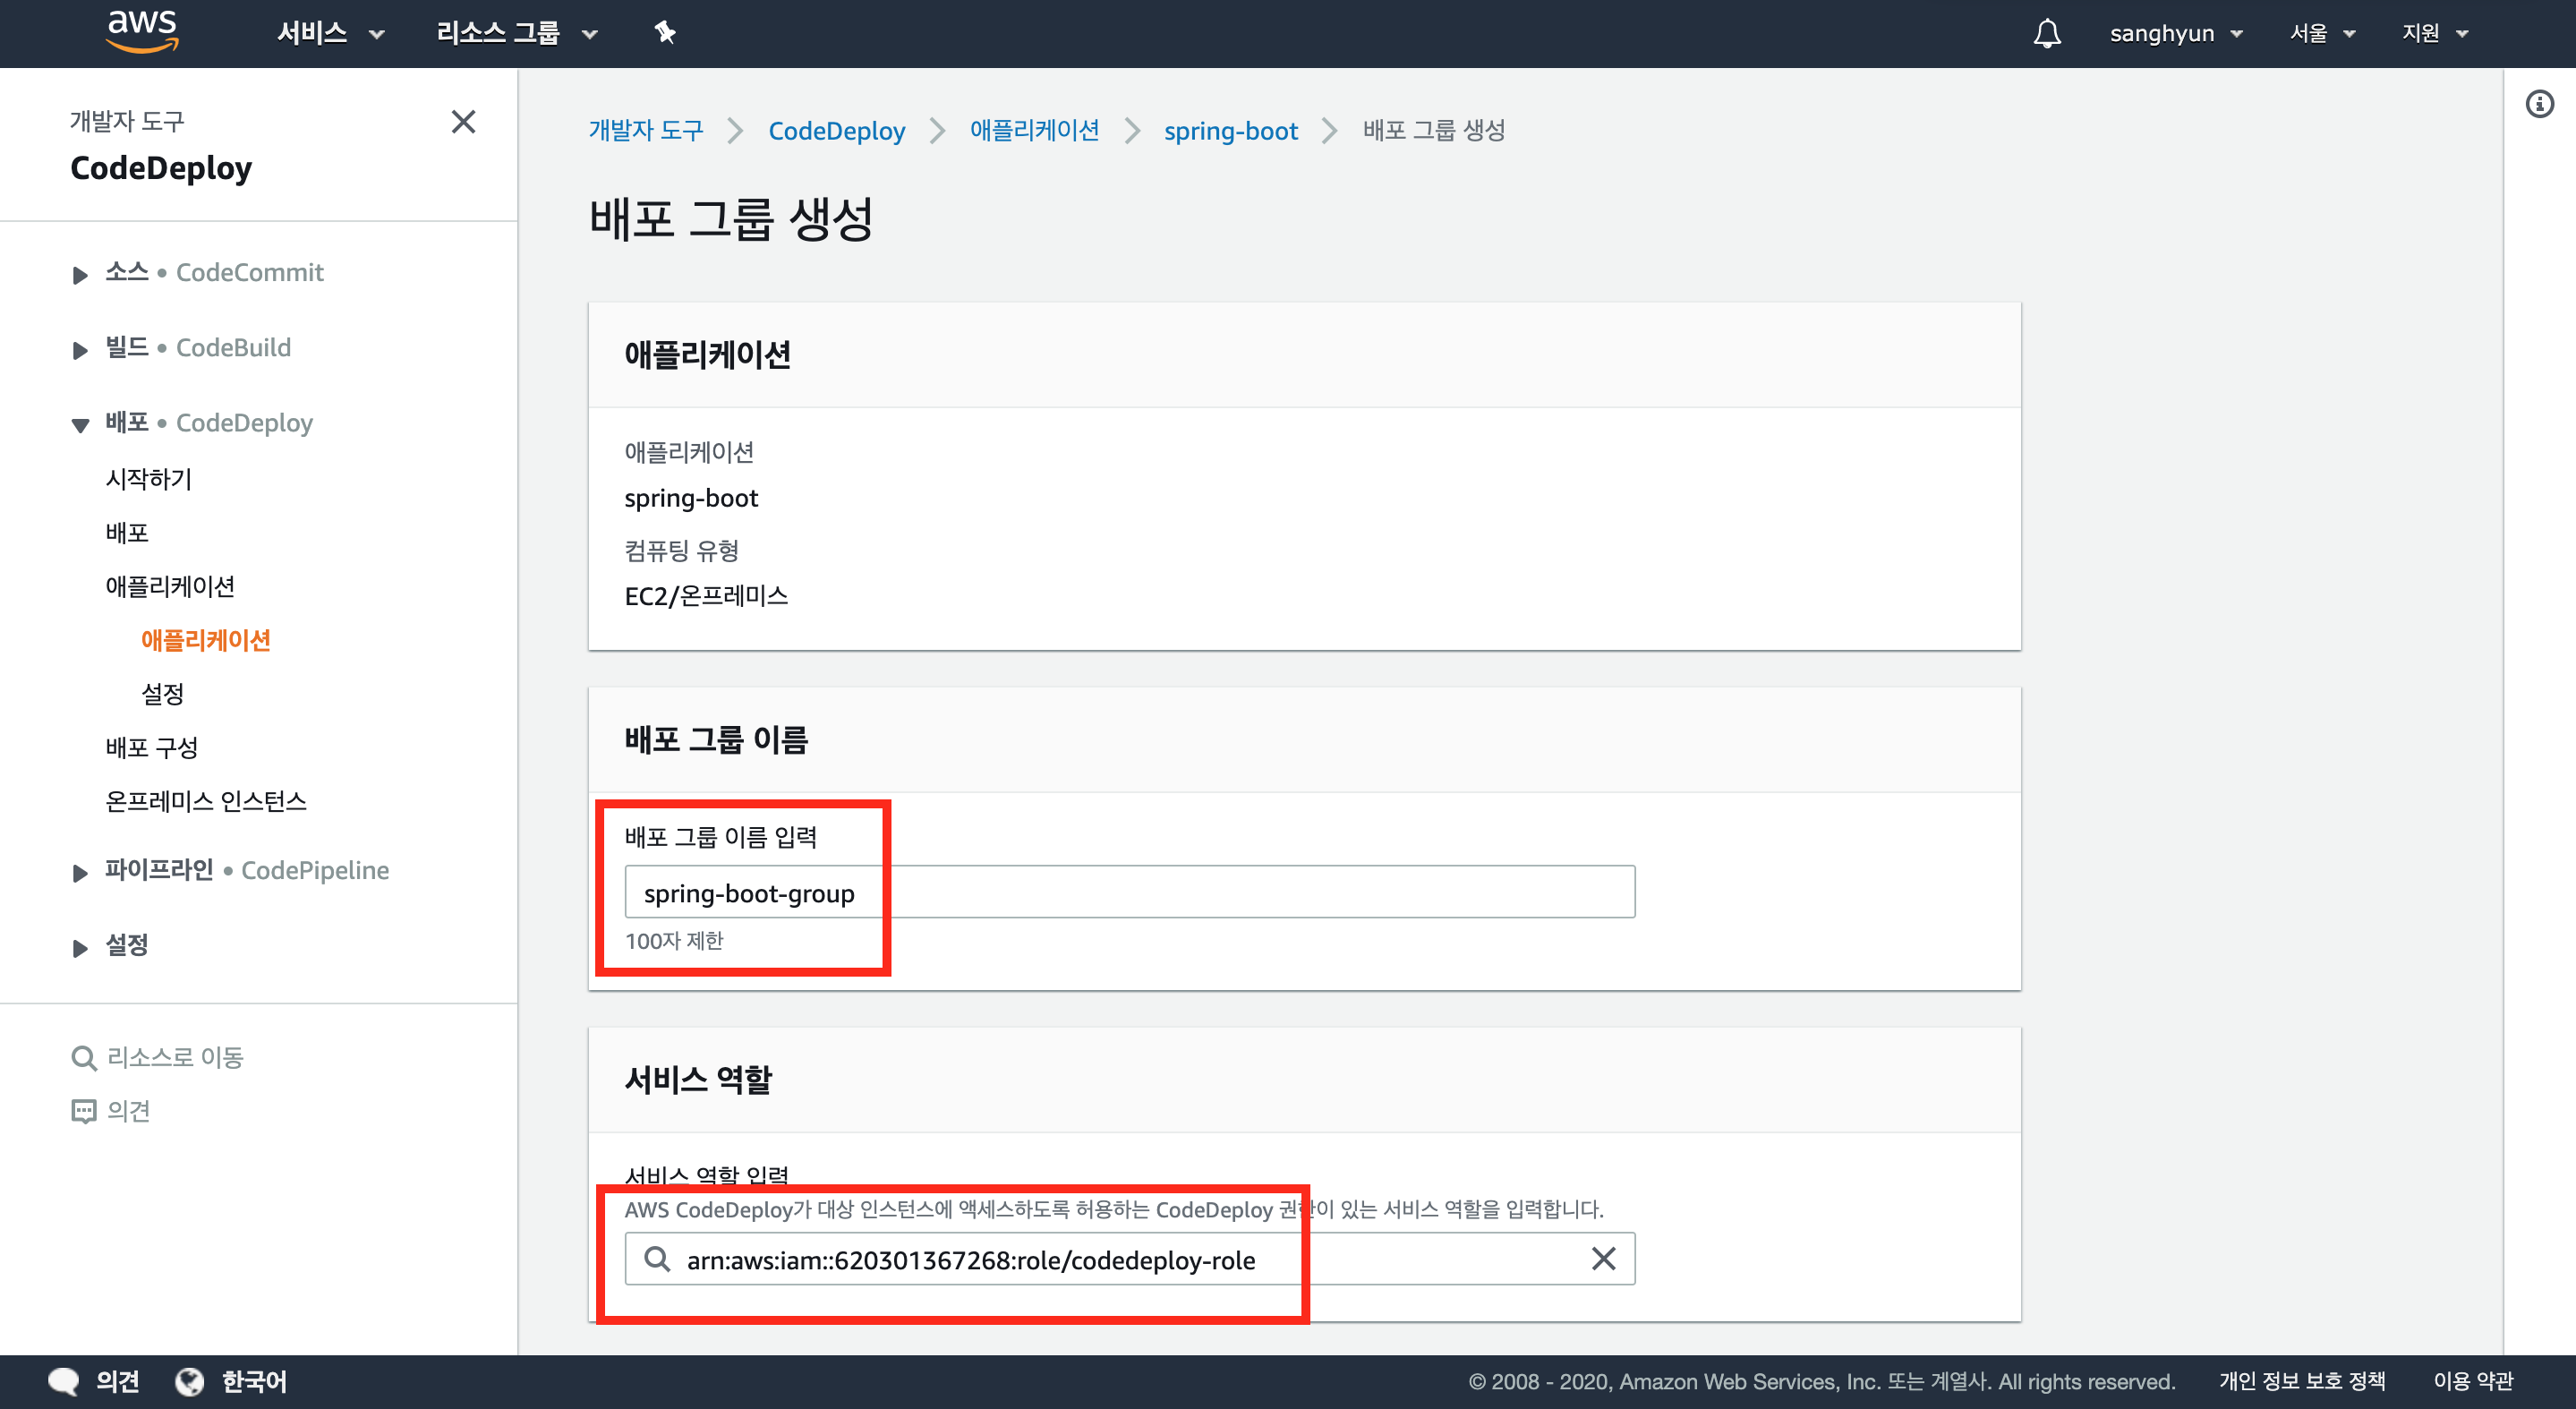Clear the service role ARN with X
Image resolution: width=2576 pixels, height=1409 pixels.
[x=1603, y=1259]
